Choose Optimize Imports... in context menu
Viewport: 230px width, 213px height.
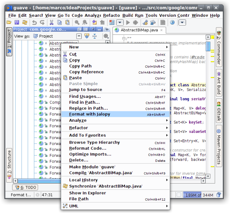[115, 154]
